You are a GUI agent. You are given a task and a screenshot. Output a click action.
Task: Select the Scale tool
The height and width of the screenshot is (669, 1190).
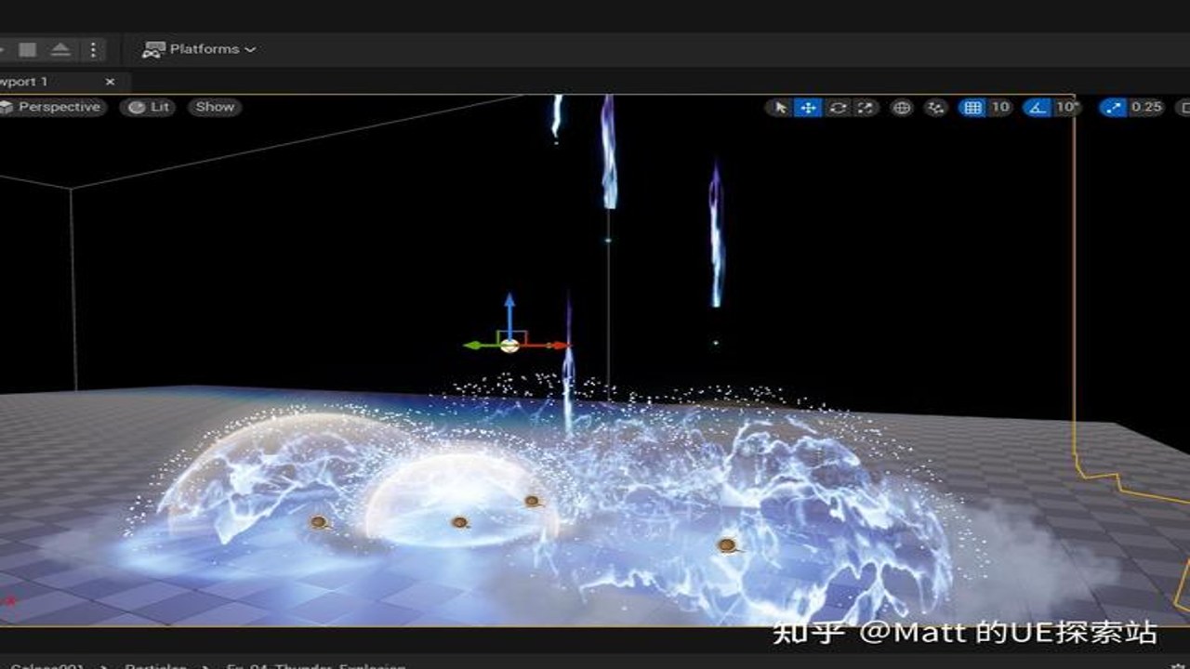[x=866, y=108]
